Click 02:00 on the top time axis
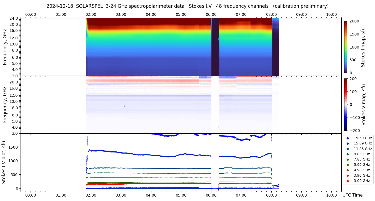 tap(91, 14)
